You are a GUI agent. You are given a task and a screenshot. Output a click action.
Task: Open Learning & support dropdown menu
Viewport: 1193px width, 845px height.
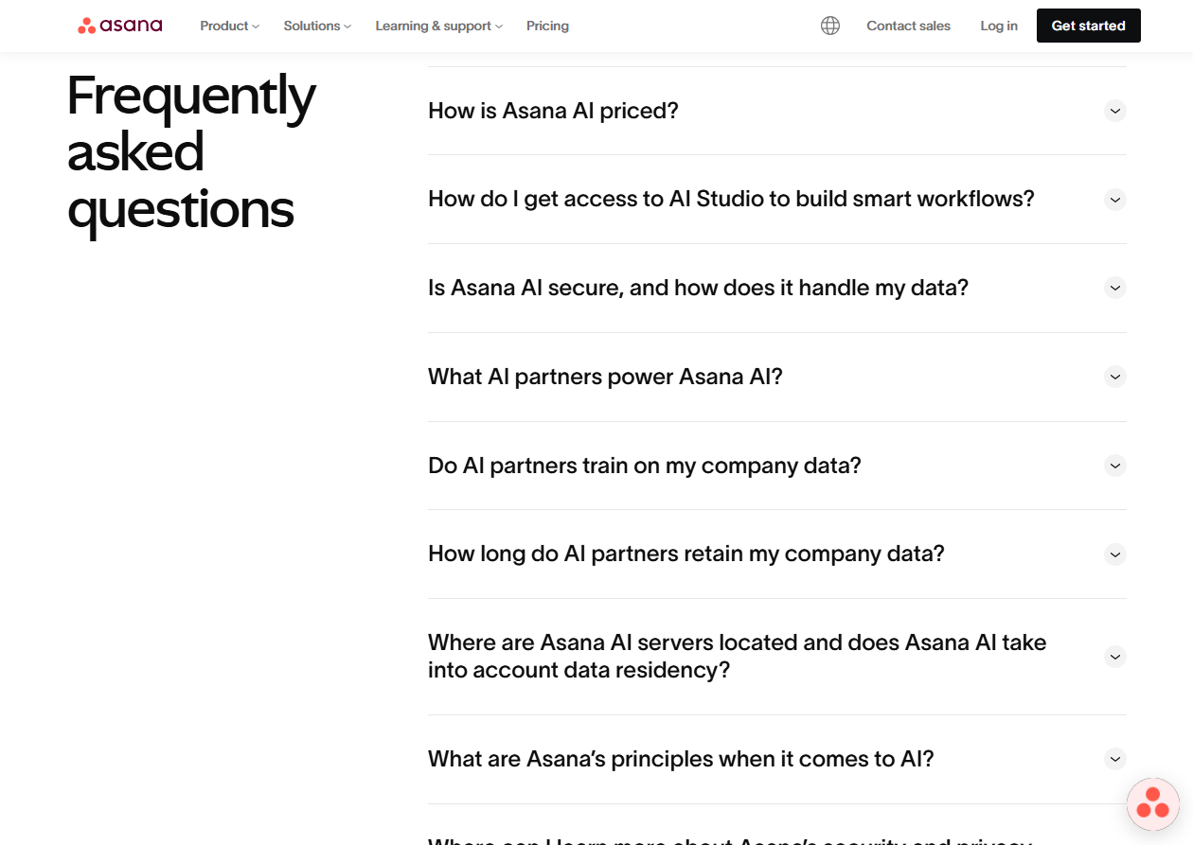tap(438, 26)
